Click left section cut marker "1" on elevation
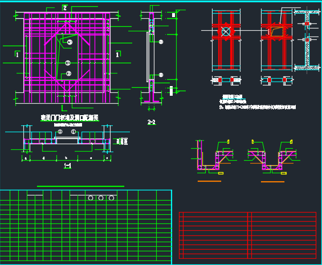 click(17, 55)
